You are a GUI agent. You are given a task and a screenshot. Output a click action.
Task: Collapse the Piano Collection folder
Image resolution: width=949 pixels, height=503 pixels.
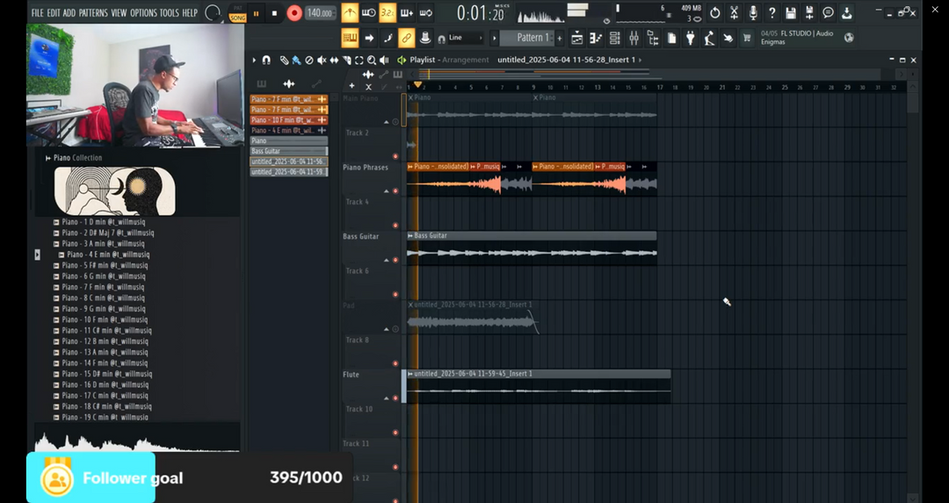pos(47,158)
